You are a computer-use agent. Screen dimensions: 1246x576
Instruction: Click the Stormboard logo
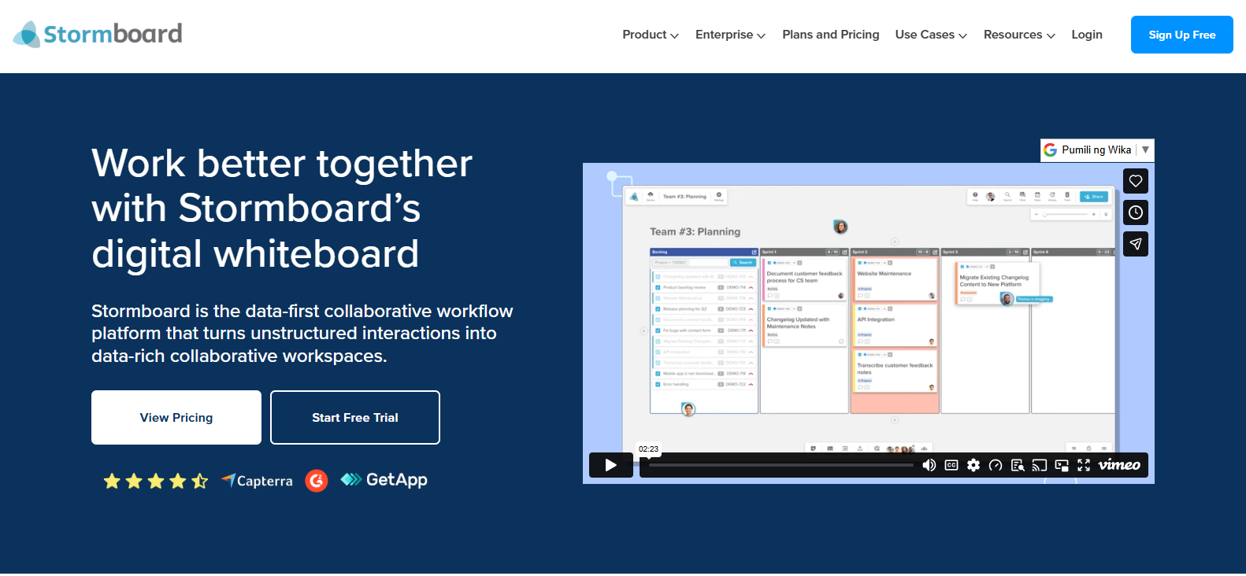(98, 34)
